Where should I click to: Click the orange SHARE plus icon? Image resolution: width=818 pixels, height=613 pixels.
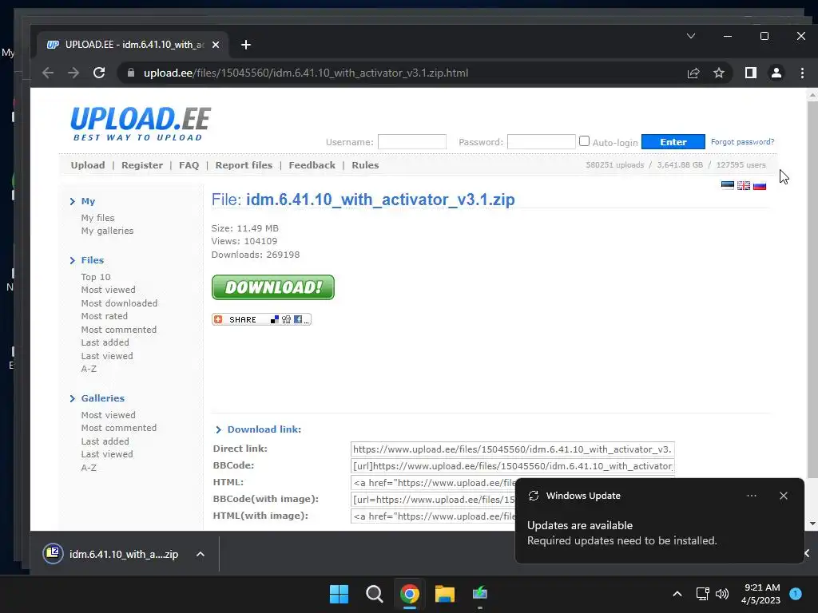(219, 319)
